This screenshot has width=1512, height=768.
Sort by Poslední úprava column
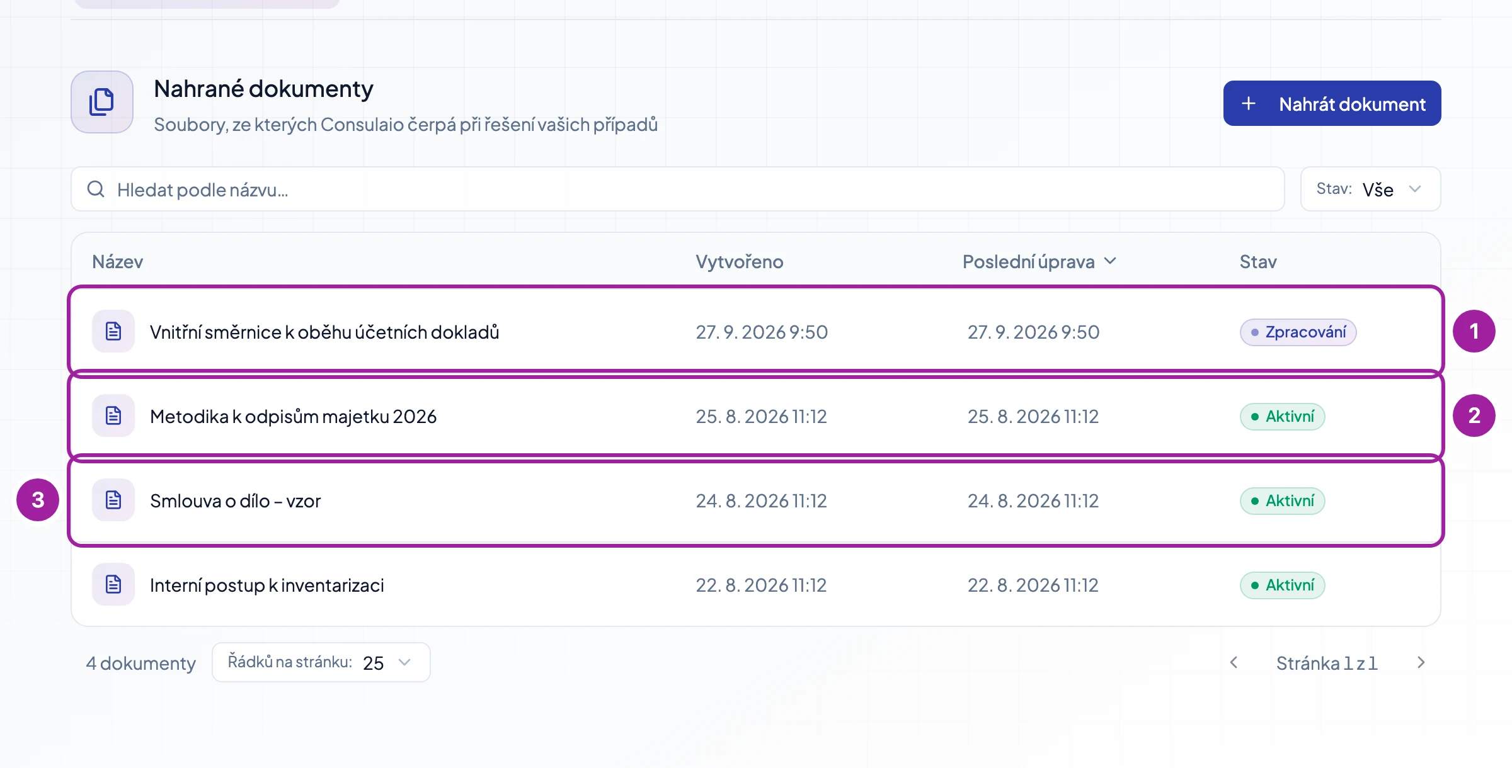click(x=1039, y=261)
